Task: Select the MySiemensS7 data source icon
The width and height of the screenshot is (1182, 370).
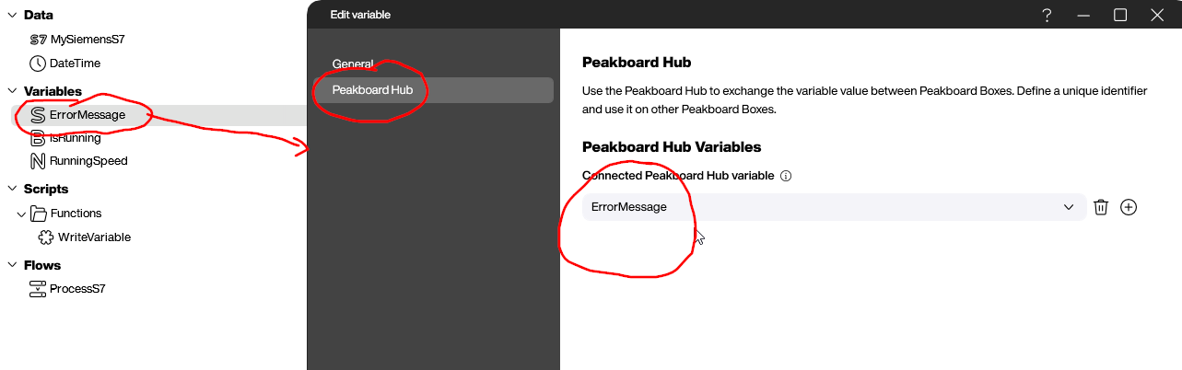Action: pos(38,40)
